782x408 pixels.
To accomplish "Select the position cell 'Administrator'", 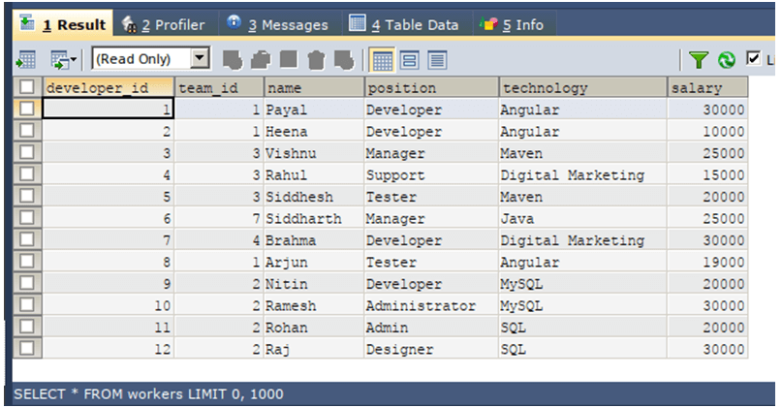I will point(432,305).
